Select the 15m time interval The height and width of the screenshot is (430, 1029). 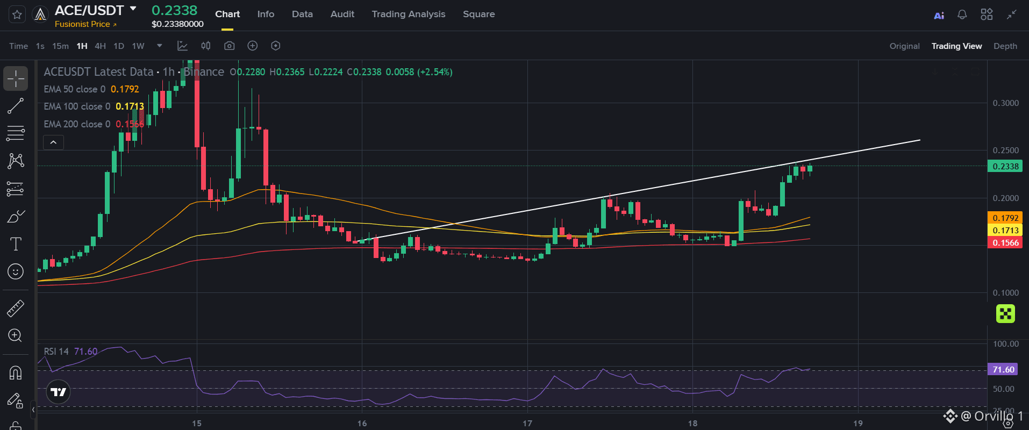[x=60, y=46]
